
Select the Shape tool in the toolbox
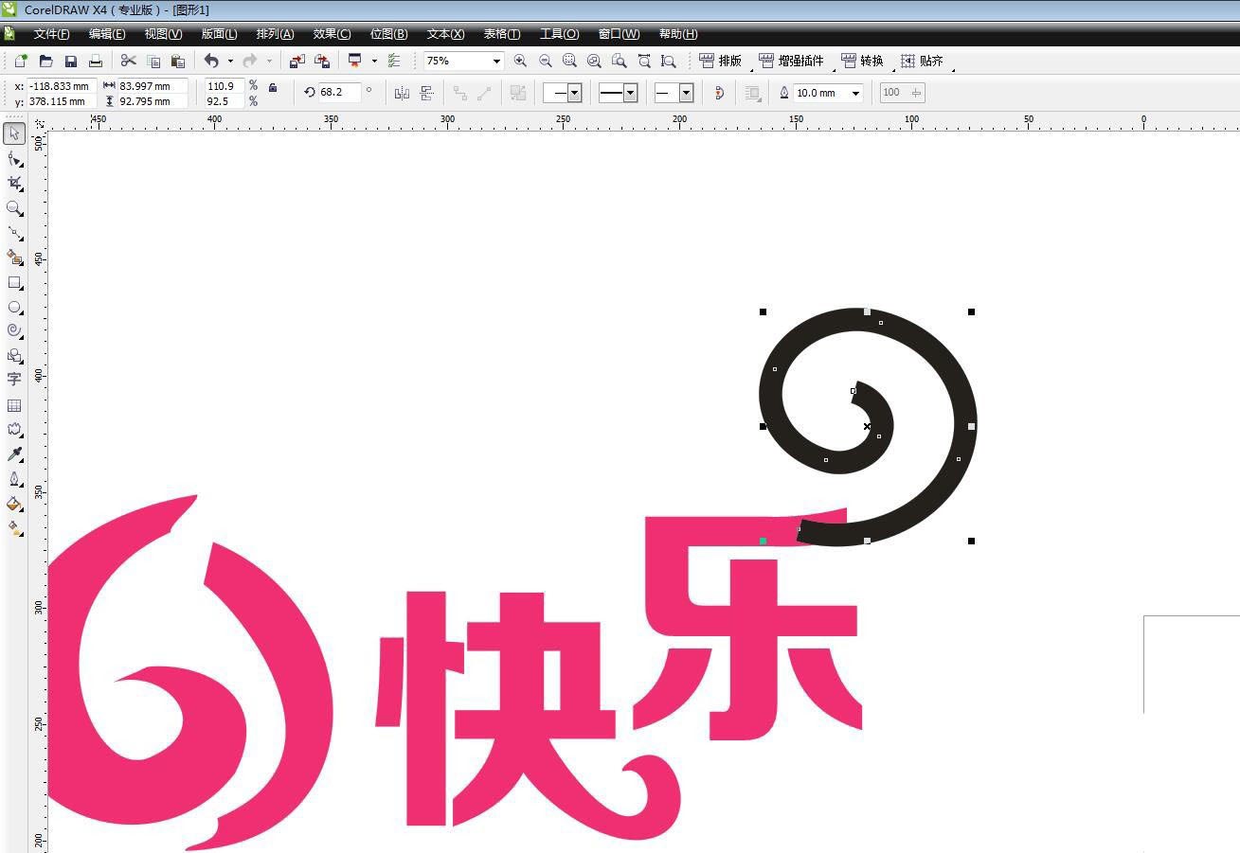[x=14, y=158]
